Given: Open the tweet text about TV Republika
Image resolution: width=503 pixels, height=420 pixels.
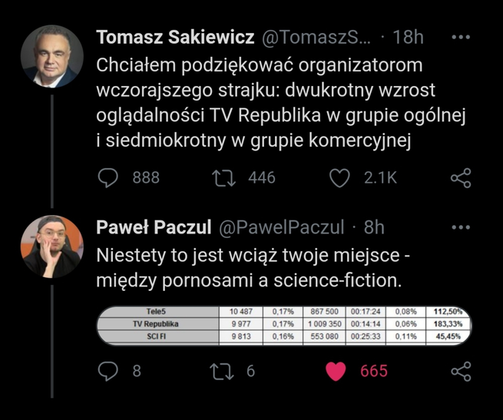Looking at the screenshot, I should click(281, 102).
